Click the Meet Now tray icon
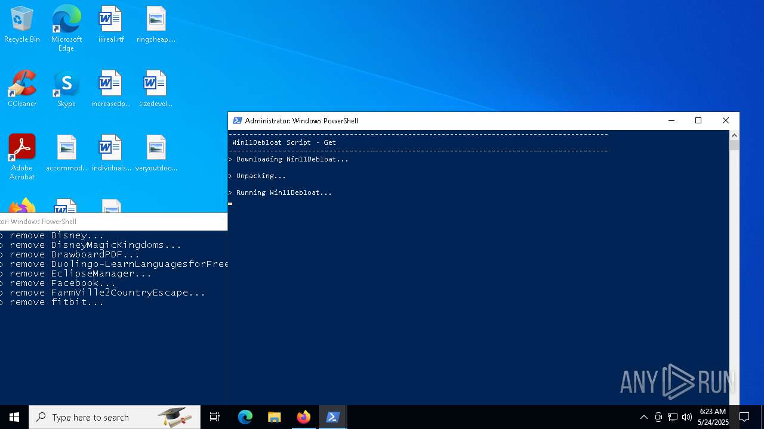The width and height of the screenshot is (764, 429). [x=658, y=417]
